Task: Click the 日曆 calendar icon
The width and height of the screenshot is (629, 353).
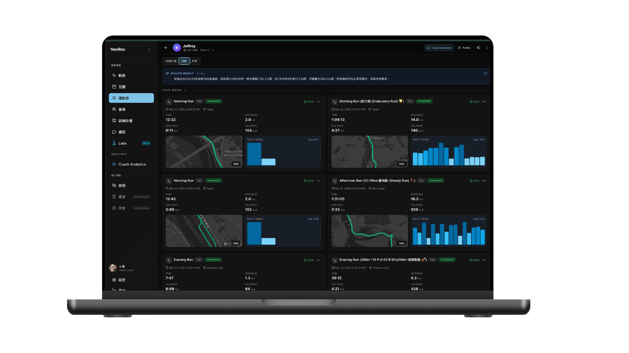Action: [114, 87]
